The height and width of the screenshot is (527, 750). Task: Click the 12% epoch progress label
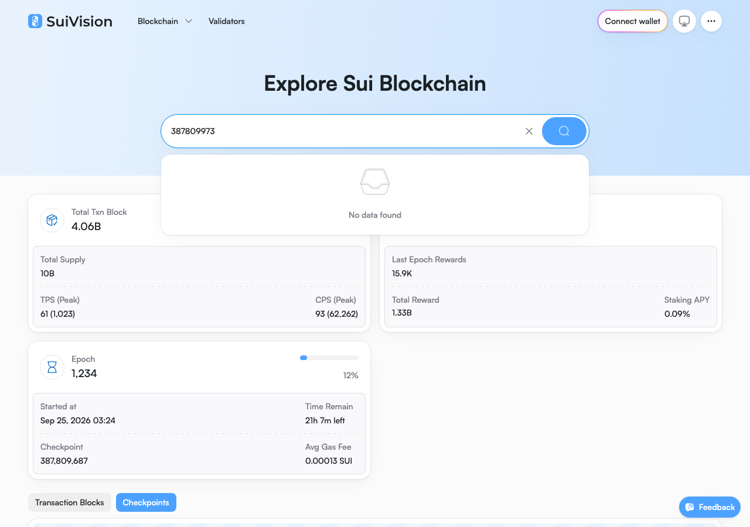pos(351,375)
